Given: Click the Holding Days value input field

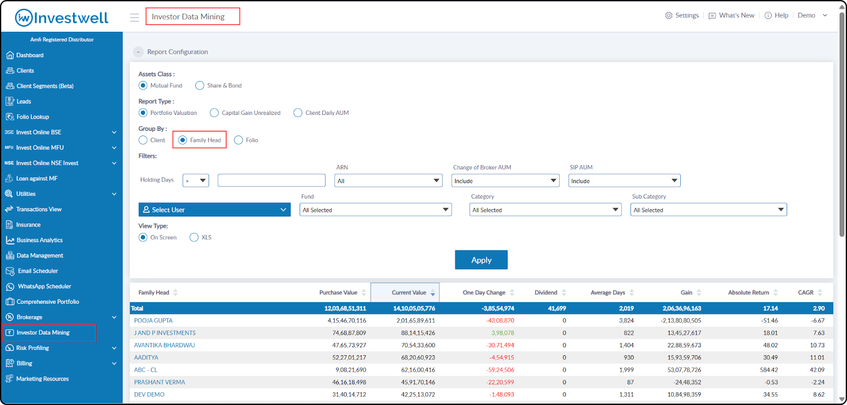Looking at the screenshot, I should pos(272,181).
